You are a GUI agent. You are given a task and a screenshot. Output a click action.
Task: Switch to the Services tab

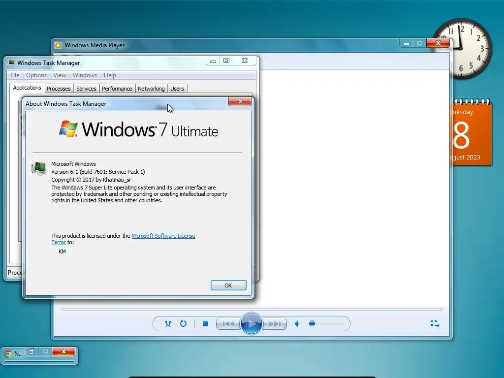coord(86,89)
